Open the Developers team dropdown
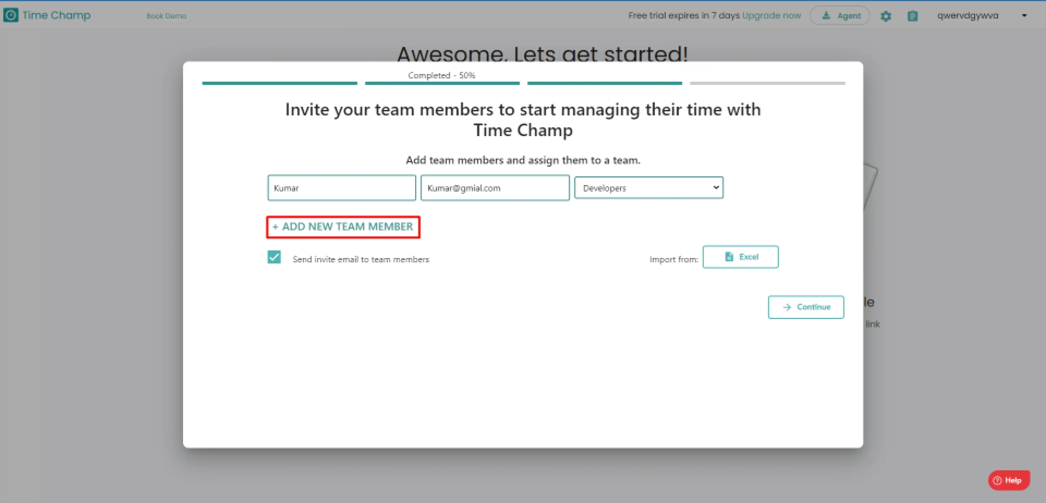This screenshot has width=1046, height=503. (x=649, y=188)
